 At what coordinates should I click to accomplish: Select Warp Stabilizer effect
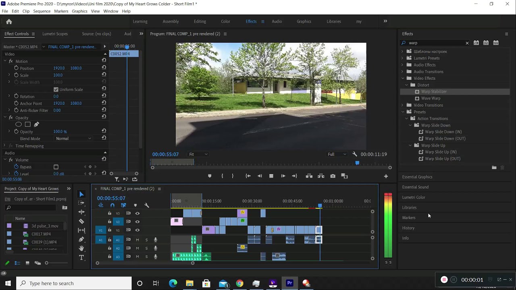tap(434, 91)
